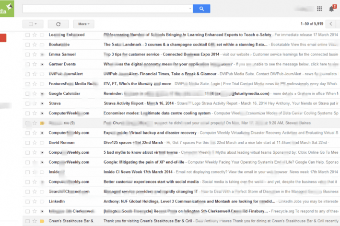The height and width of the screenshot is (226, 340).
Task: Open the Strava Activity Report email
Action: click(181, 103)
